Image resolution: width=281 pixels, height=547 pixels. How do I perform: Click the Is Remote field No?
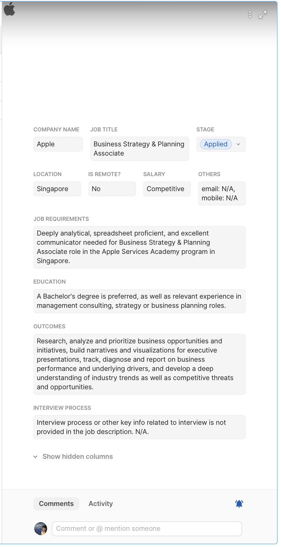[112, 189]
